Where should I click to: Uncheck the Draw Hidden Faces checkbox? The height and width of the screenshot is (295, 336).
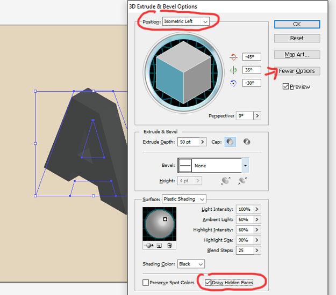[208, 283]
